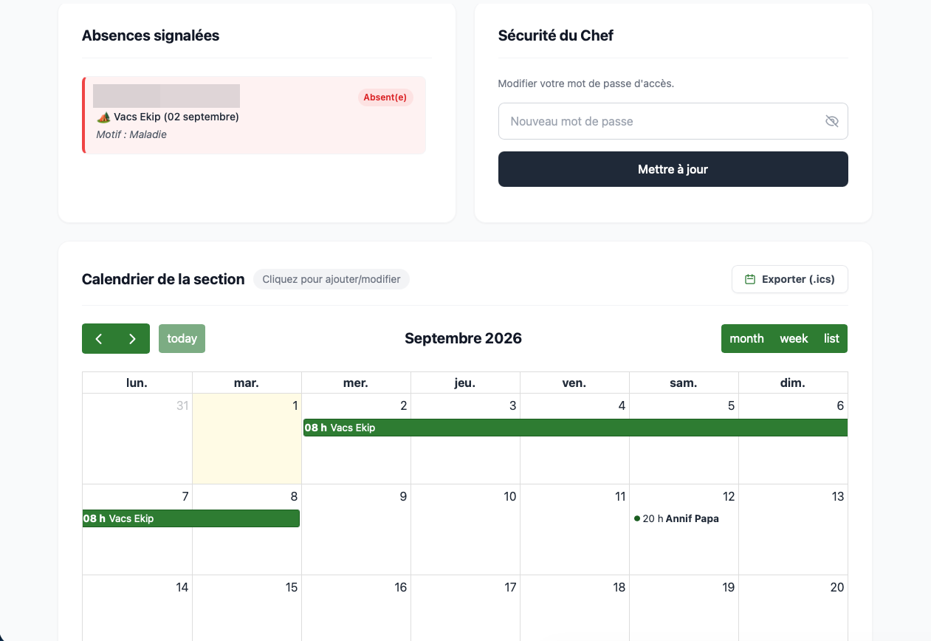The width and height of the screenshot is (931, 641).
Task: Select day 31 of previous month
Action: [x=137, y=439]
